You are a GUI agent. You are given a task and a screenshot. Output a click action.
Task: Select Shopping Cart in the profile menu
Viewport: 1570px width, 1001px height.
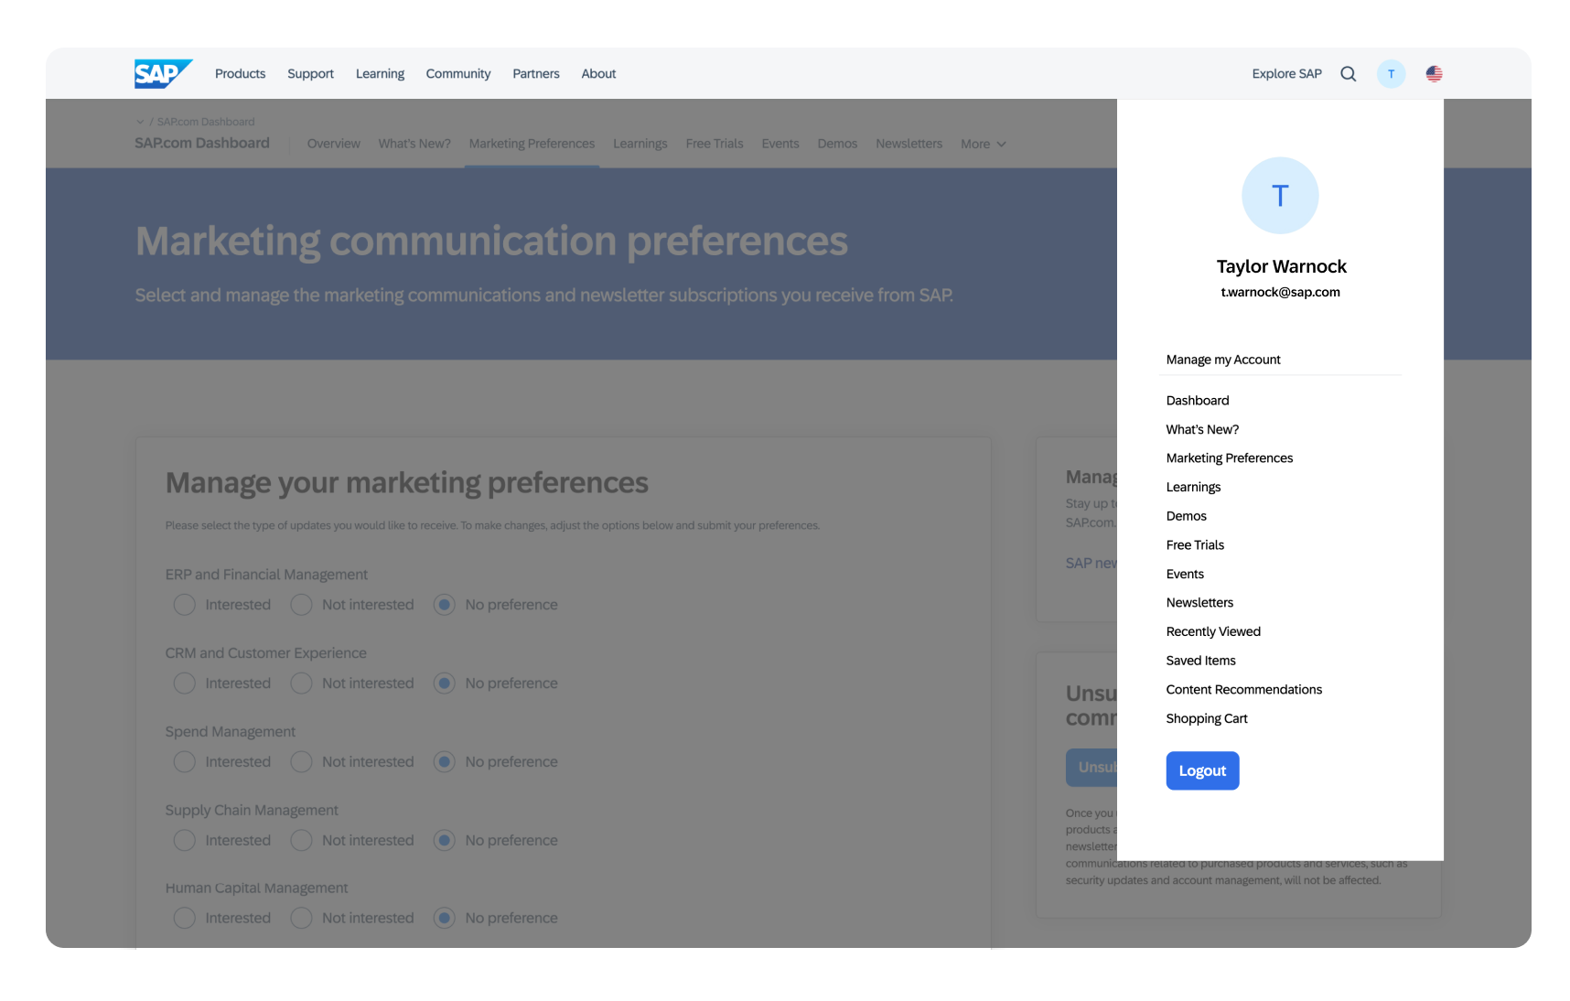(1206, 718)
